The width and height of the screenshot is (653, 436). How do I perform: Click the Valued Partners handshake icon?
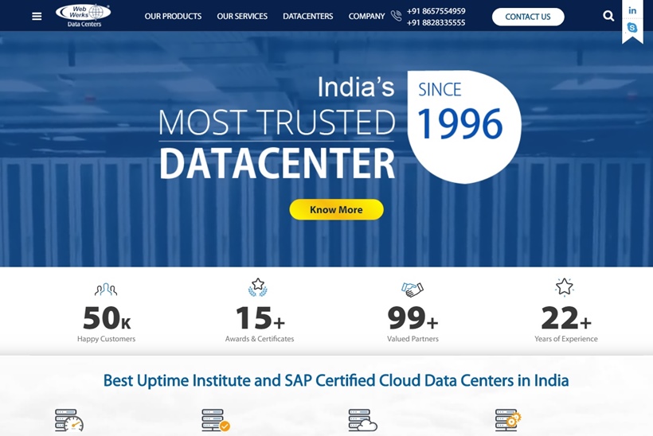413,289
